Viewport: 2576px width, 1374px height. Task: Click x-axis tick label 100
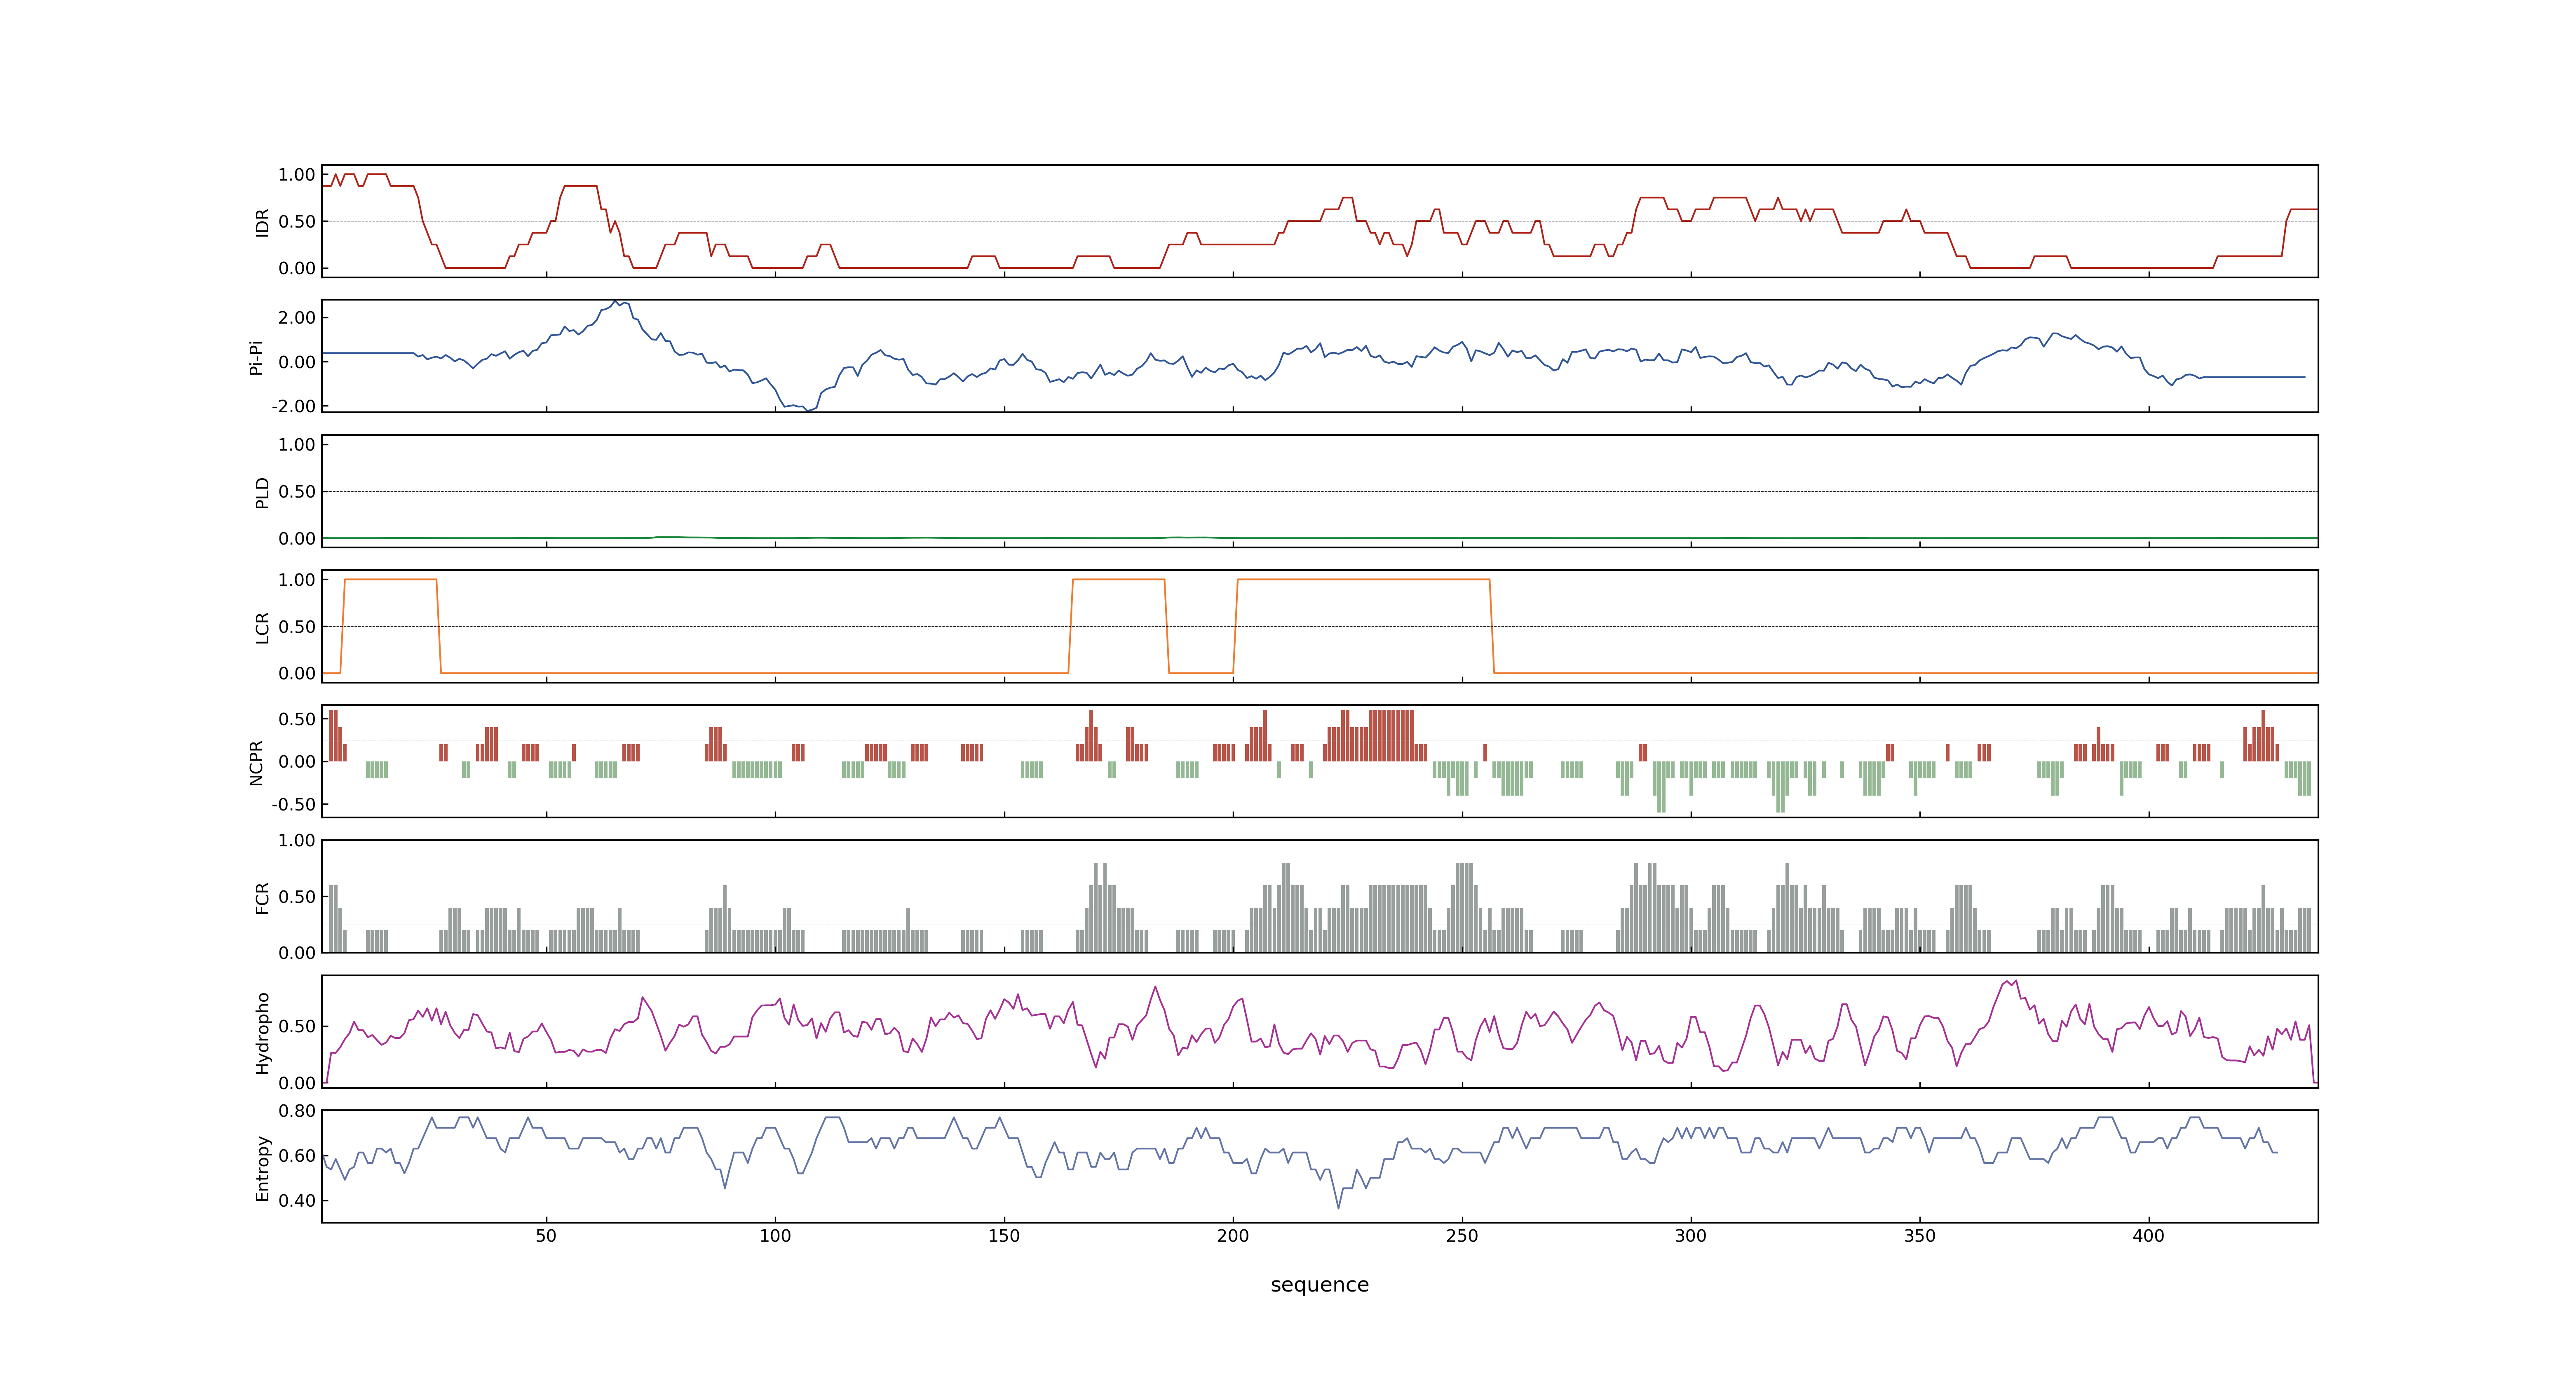[775, 1236]
